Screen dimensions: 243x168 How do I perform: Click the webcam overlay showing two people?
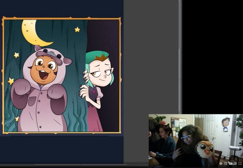[x=196, y=141]
